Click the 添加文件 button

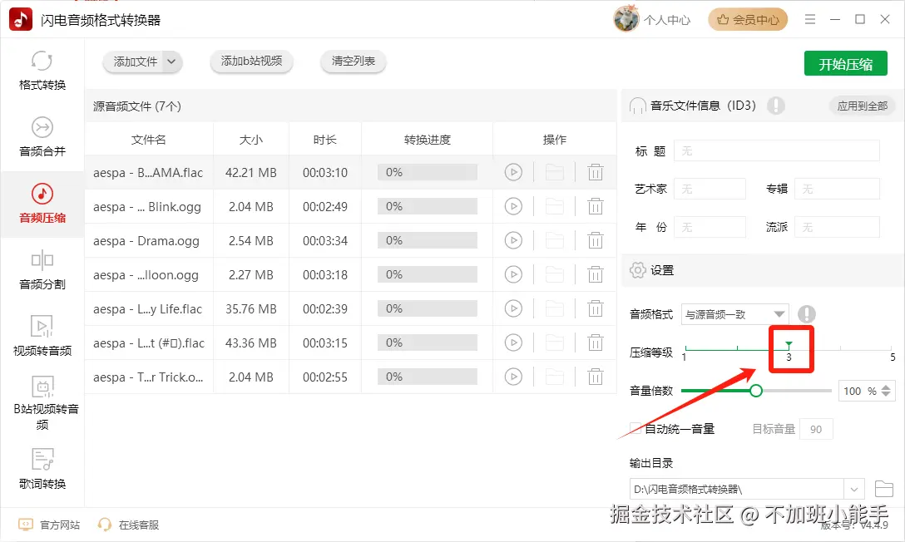tap(135, 62)
